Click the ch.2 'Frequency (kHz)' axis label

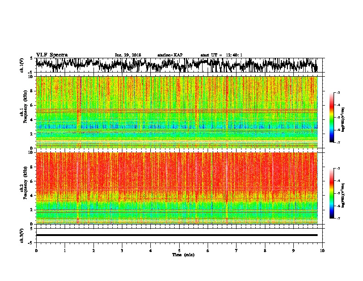point(25,183)
